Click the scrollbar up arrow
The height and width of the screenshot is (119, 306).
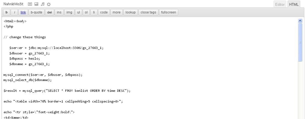[x=300, y=21]
